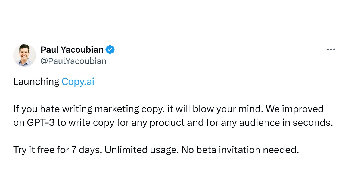
Task: Click the "7 days" text
Action: tap(86, 150)
